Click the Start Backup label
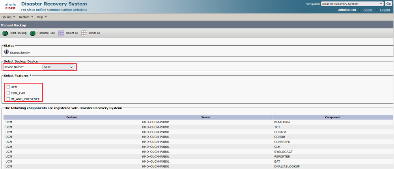The height and width of the screenshot is (169, 394). [18, 33]
